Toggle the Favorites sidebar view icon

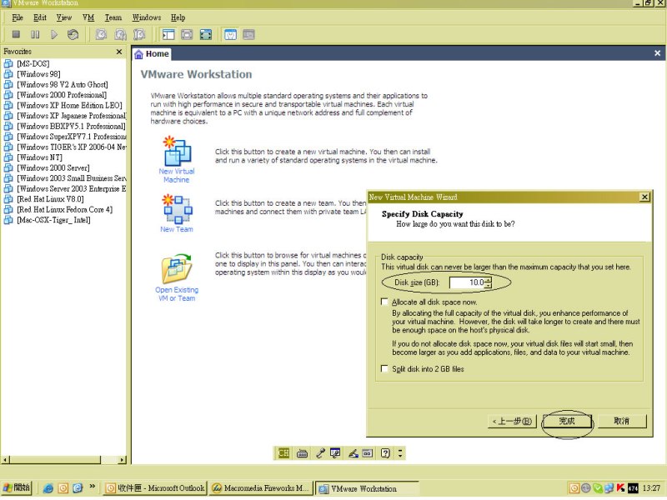168,34
